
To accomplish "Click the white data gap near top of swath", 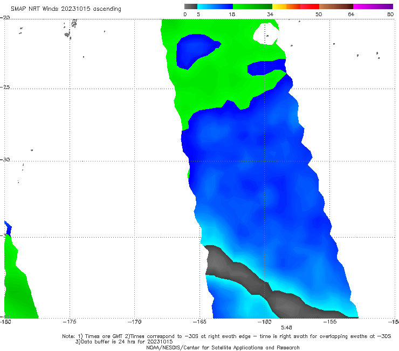I will 266,35.
